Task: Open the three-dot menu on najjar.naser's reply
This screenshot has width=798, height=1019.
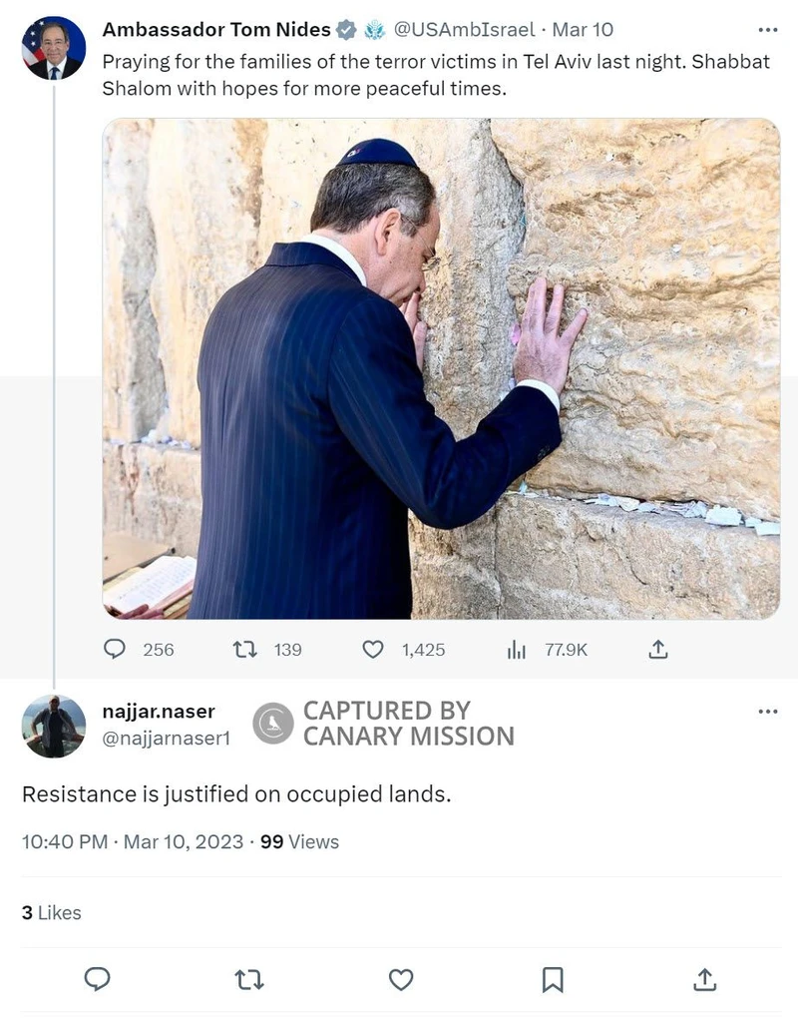Action: (x=767, y=711)
